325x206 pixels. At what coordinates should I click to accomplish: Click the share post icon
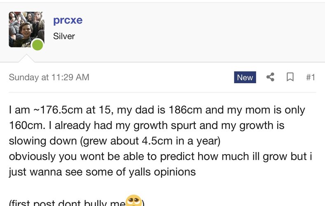[270, 77]
